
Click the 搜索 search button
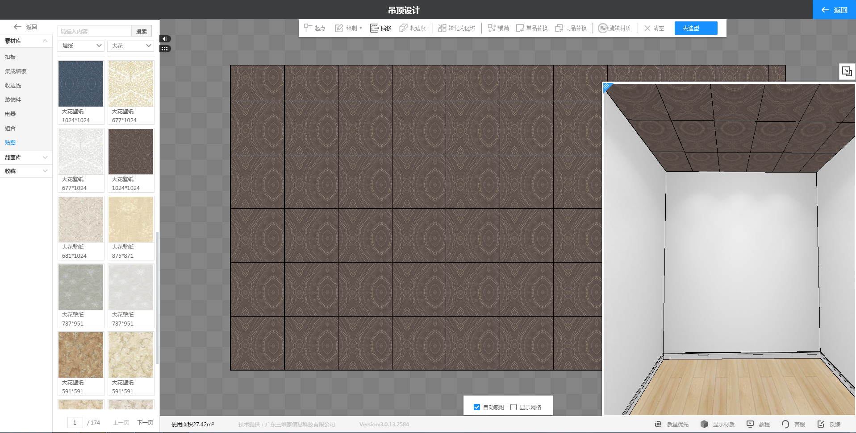(x=142, y=31)
